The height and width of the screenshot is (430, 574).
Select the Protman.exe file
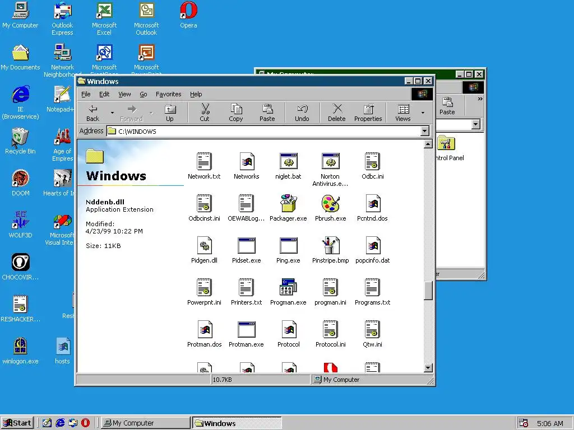247,334
